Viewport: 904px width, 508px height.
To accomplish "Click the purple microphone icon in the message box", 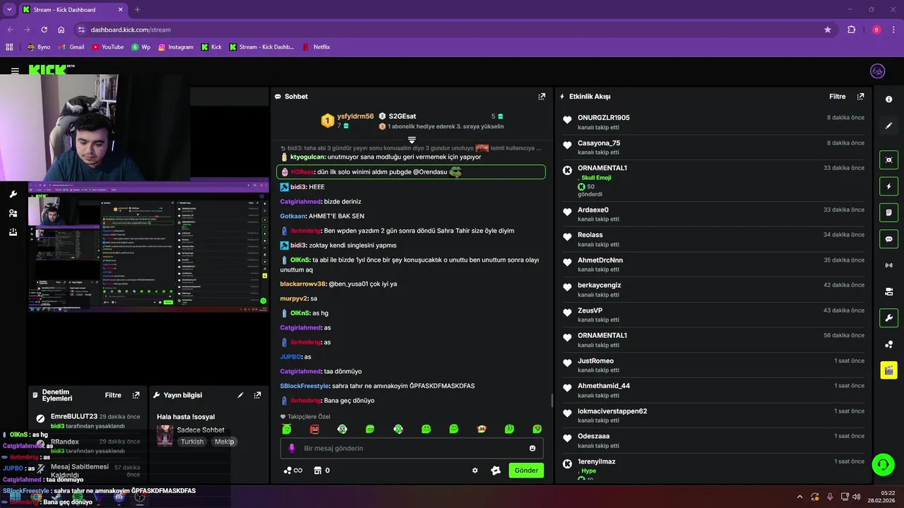I will [x=292, y=448].
